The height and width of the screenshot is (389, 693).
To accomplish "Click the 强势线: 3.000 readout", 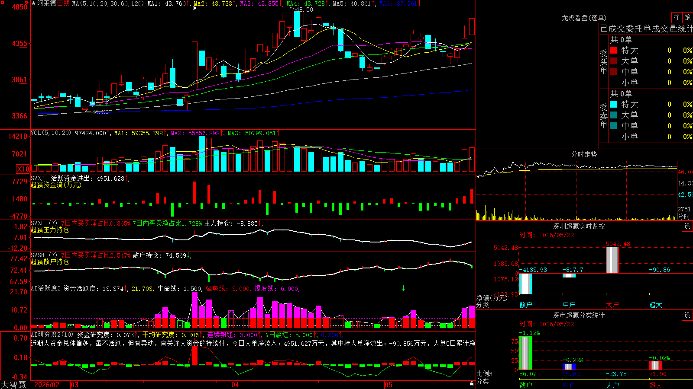I will pos(228,288).
